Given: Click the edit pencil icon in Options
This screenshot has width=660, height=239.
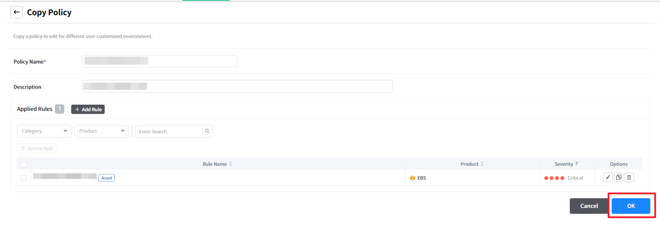Looking at the screenshot, I should 608,178.
